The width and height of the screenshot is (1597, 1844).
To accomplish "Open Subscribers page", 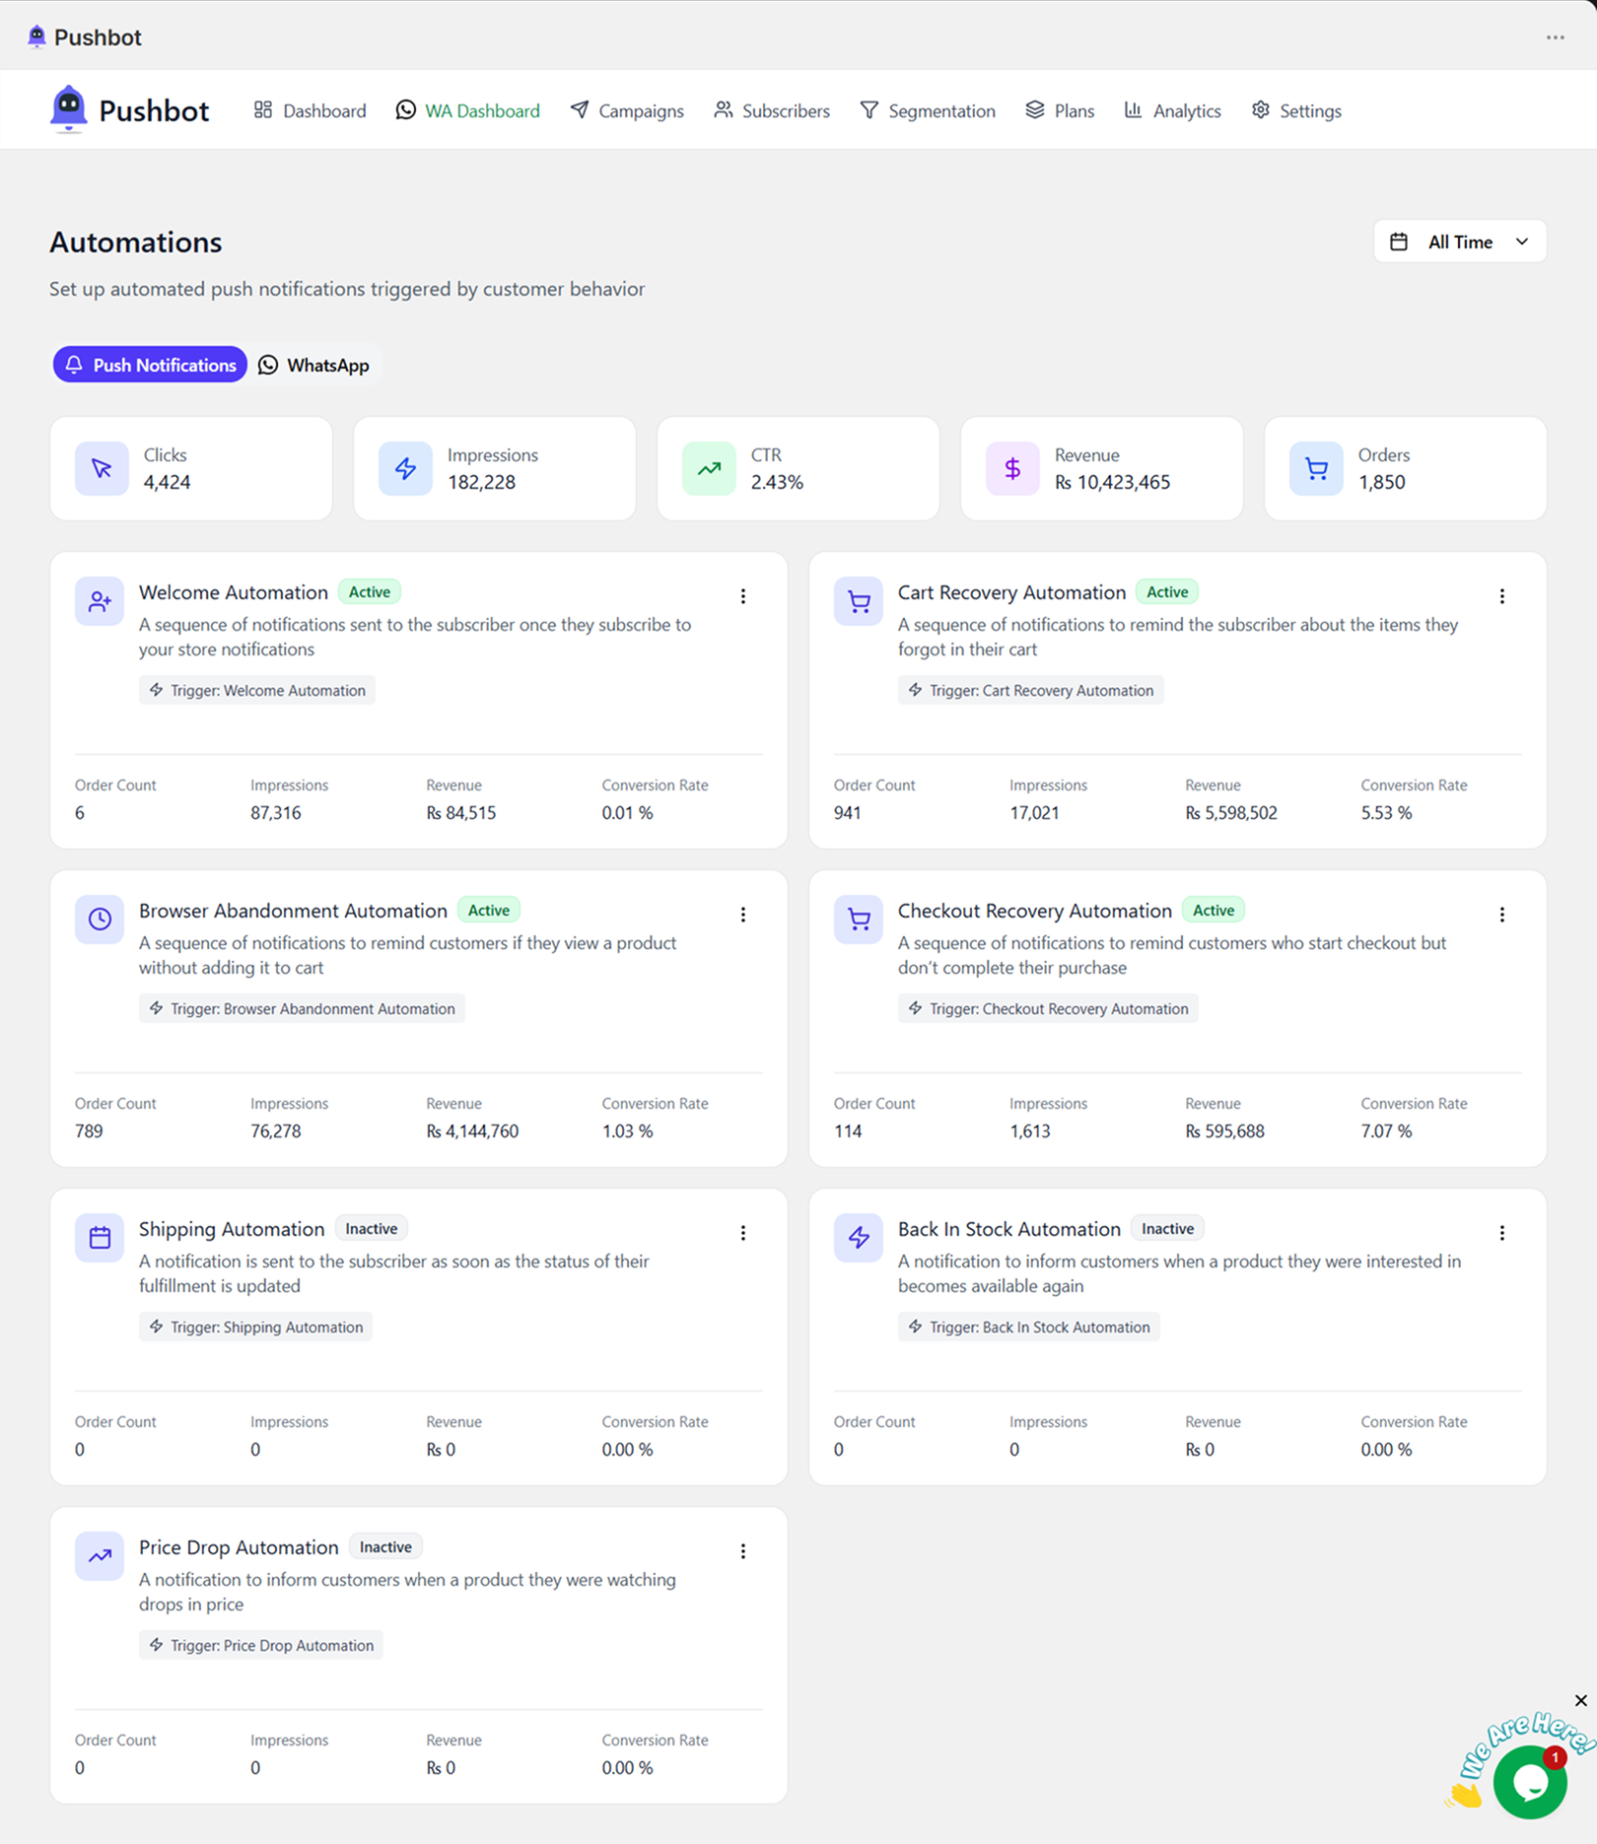I will pos(772,110).
